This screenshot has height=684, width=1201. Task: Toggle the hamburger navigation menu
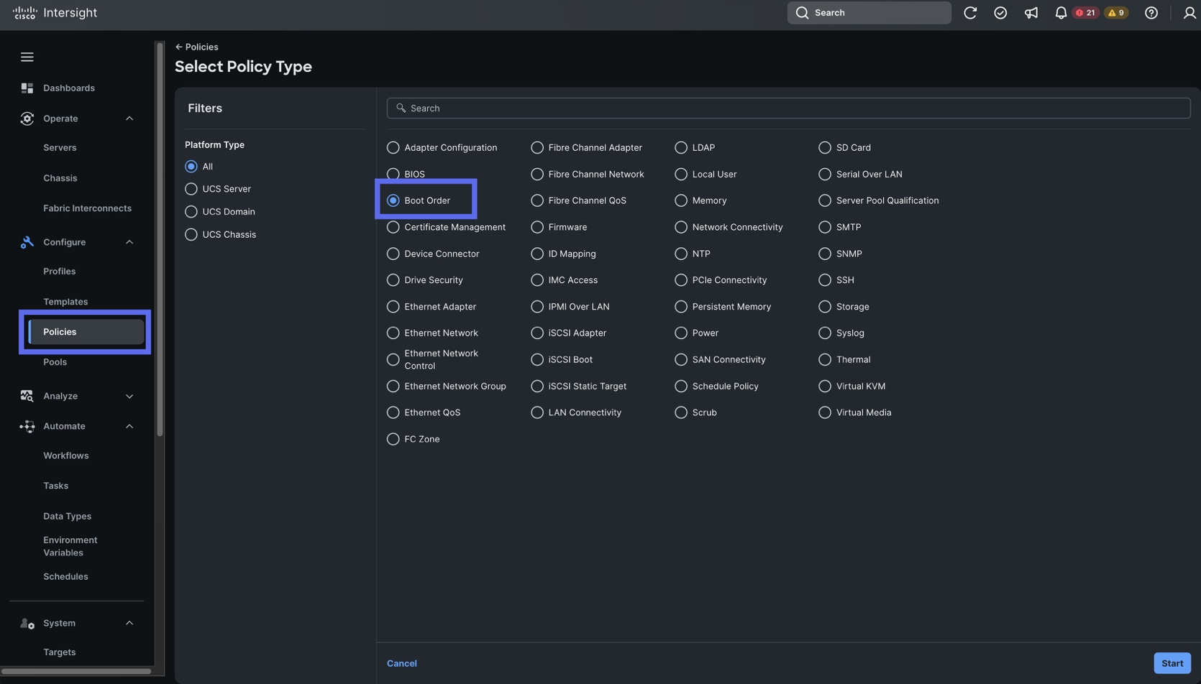point(27,57)
